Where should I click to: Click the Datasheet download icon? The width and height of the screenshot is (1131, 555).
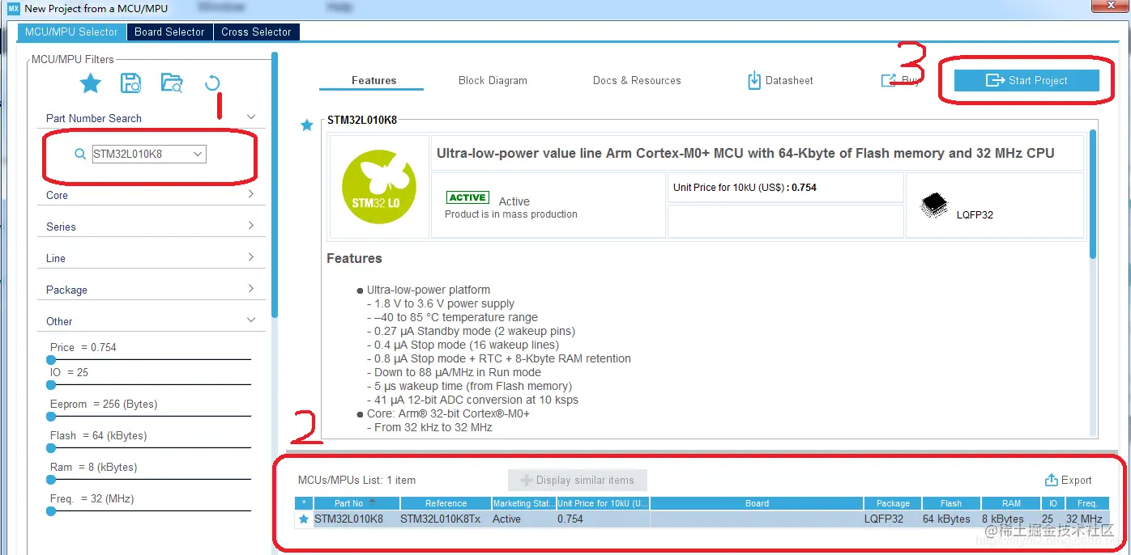pos(754,80)
